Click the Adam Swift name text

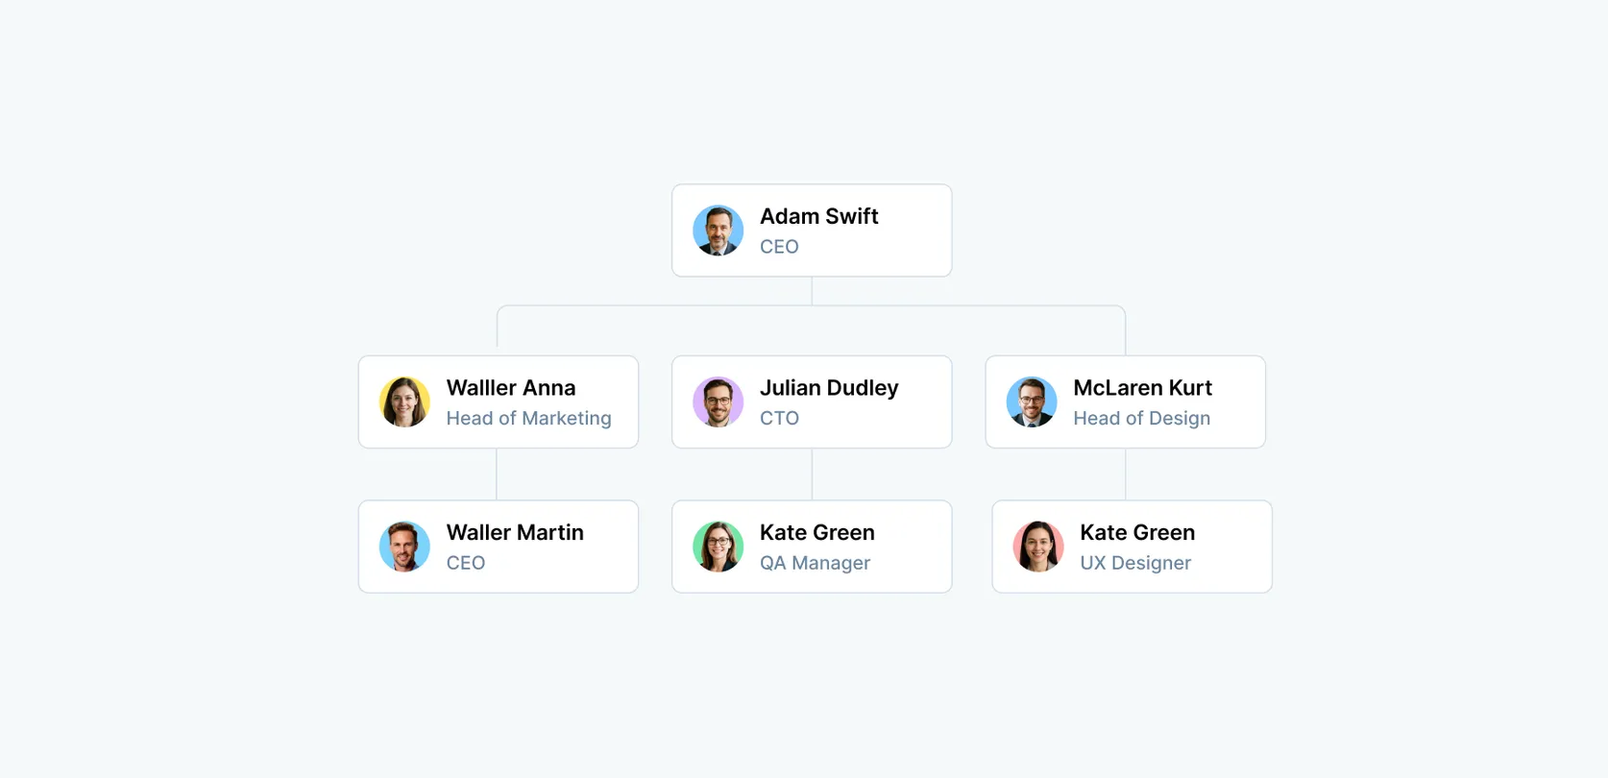click(x=818, y=216)
